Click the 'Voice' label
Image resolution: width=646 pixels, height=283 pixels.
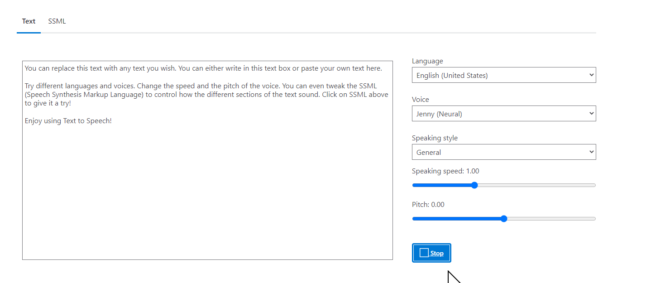pyautogui.click(x=421, y=100)
